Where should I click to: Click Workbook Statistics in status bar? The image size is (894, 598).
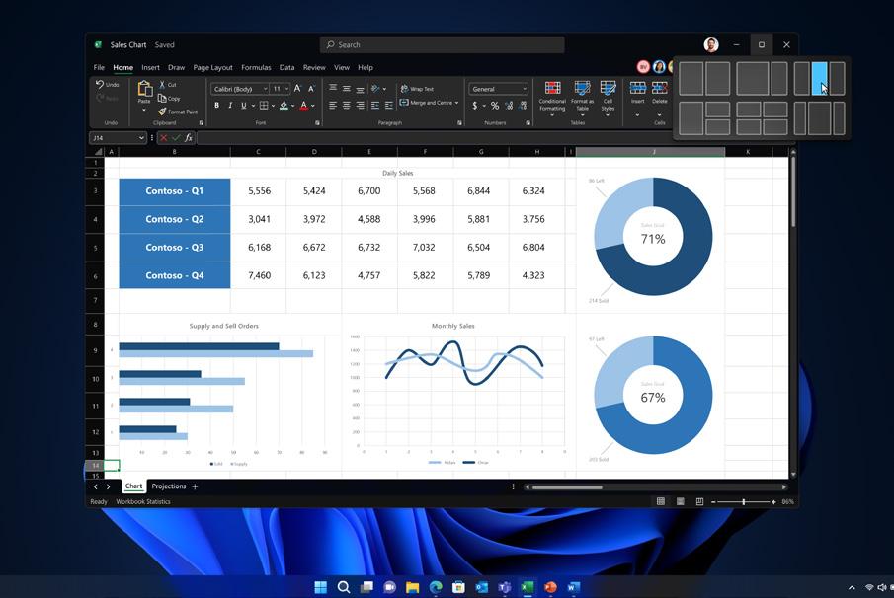(x=143, y=501)
